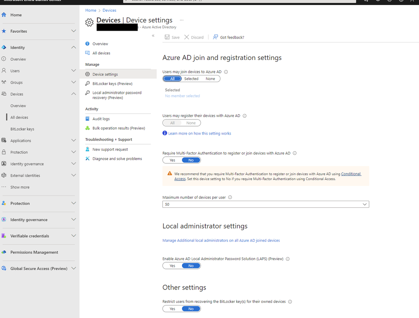Click the Protection lock icon under Identity
This screenshot has height=318, width=419.
(4, 152)
